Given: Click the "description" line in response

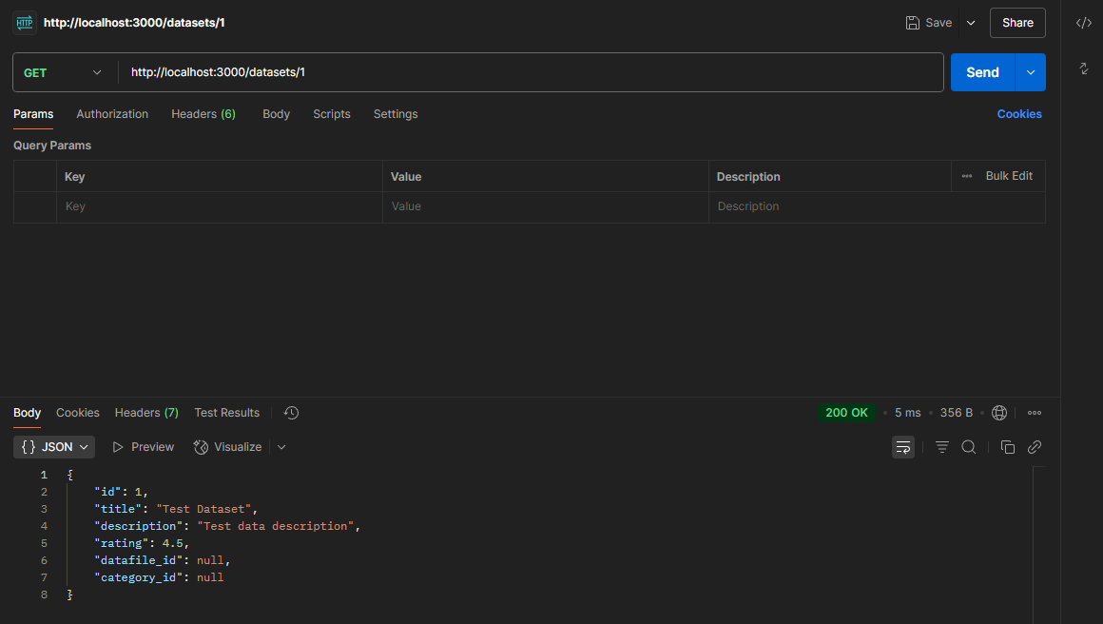Looking at the screenshot, I should (227, 526).
